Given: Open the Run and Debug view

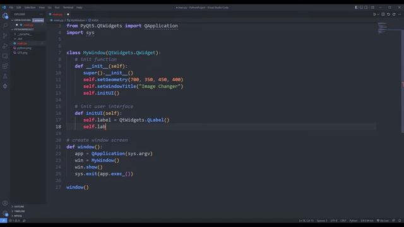Looking at the screenshot, I should click(5, 46).
